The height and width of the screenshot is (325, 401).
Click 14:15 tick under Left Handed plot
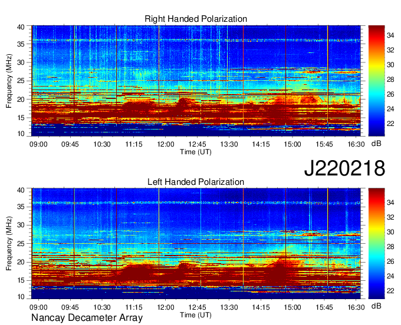[261, 307]
